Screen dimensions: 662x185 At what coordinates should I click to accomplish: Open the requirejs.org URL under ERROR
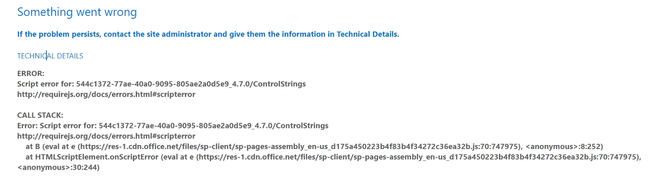pyautogui.click(x=106, y=94)
